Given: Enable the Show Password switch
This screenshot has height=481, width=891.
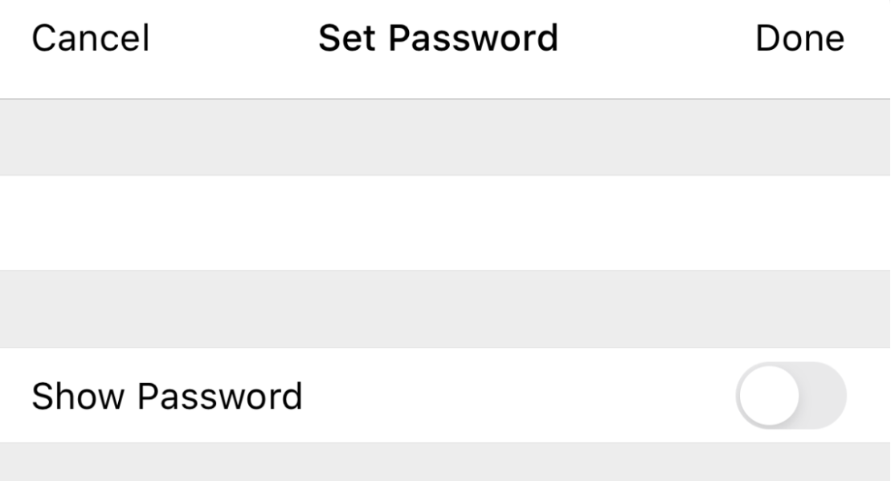Looking at the screenshot, I should 791,395.
